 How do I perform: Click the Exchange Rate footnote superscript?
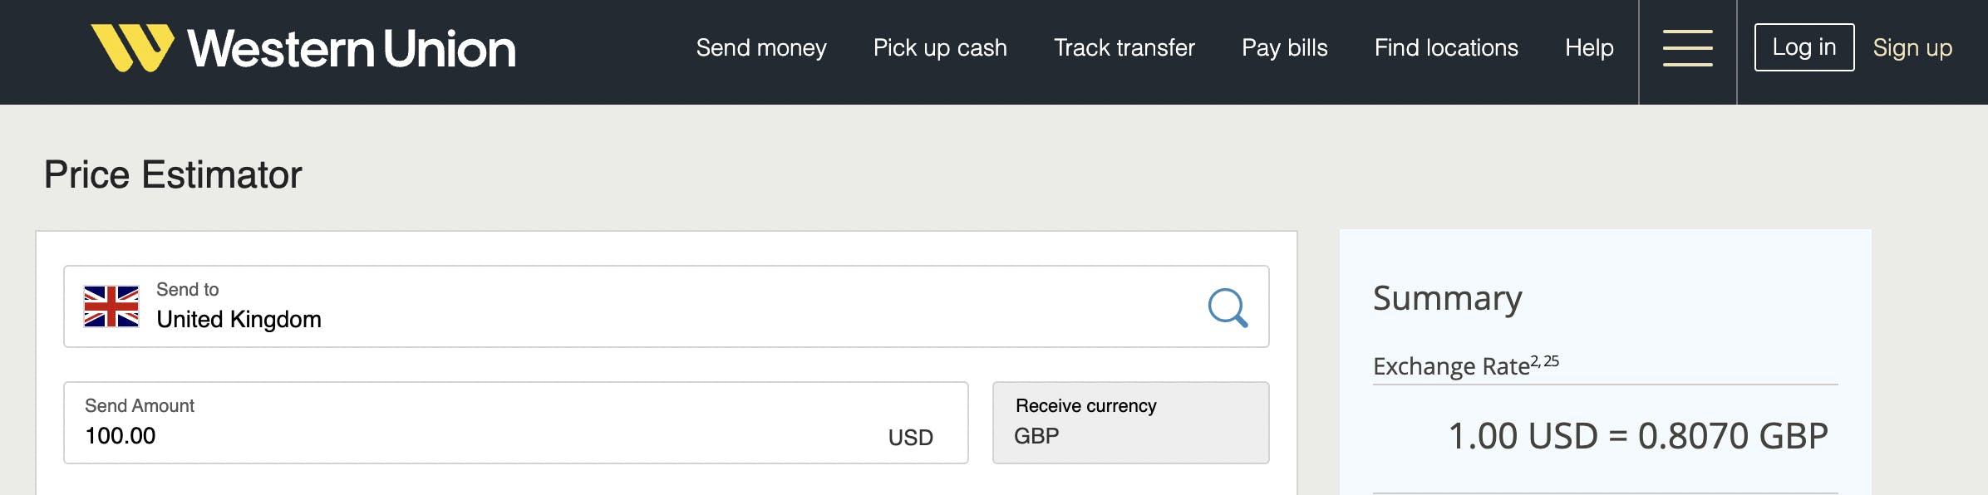coord(1545,361)
